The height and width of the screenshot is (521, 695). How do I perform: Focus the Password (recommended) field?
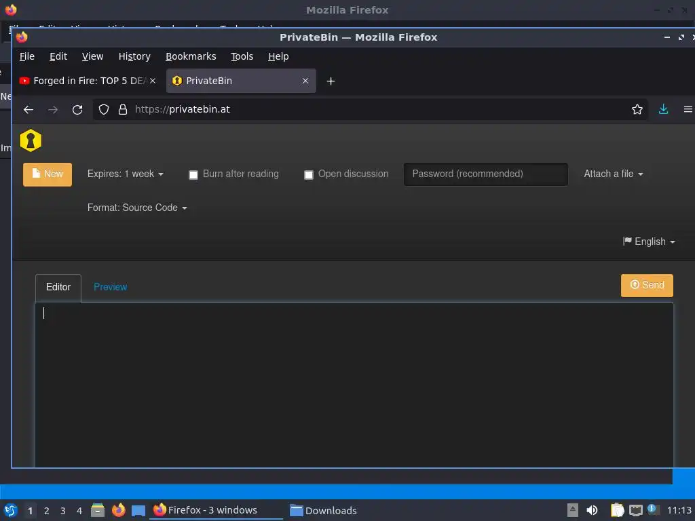(x=486, y=174)
